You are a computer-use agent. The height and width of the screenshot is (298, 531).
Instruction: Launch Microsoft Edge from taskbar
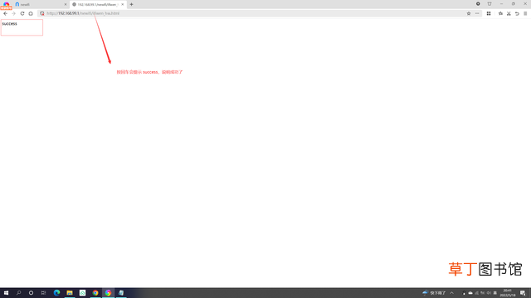56,293
